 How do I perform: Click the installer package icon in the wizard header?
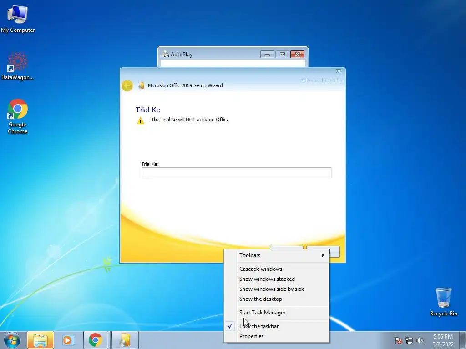pos(141,86)
